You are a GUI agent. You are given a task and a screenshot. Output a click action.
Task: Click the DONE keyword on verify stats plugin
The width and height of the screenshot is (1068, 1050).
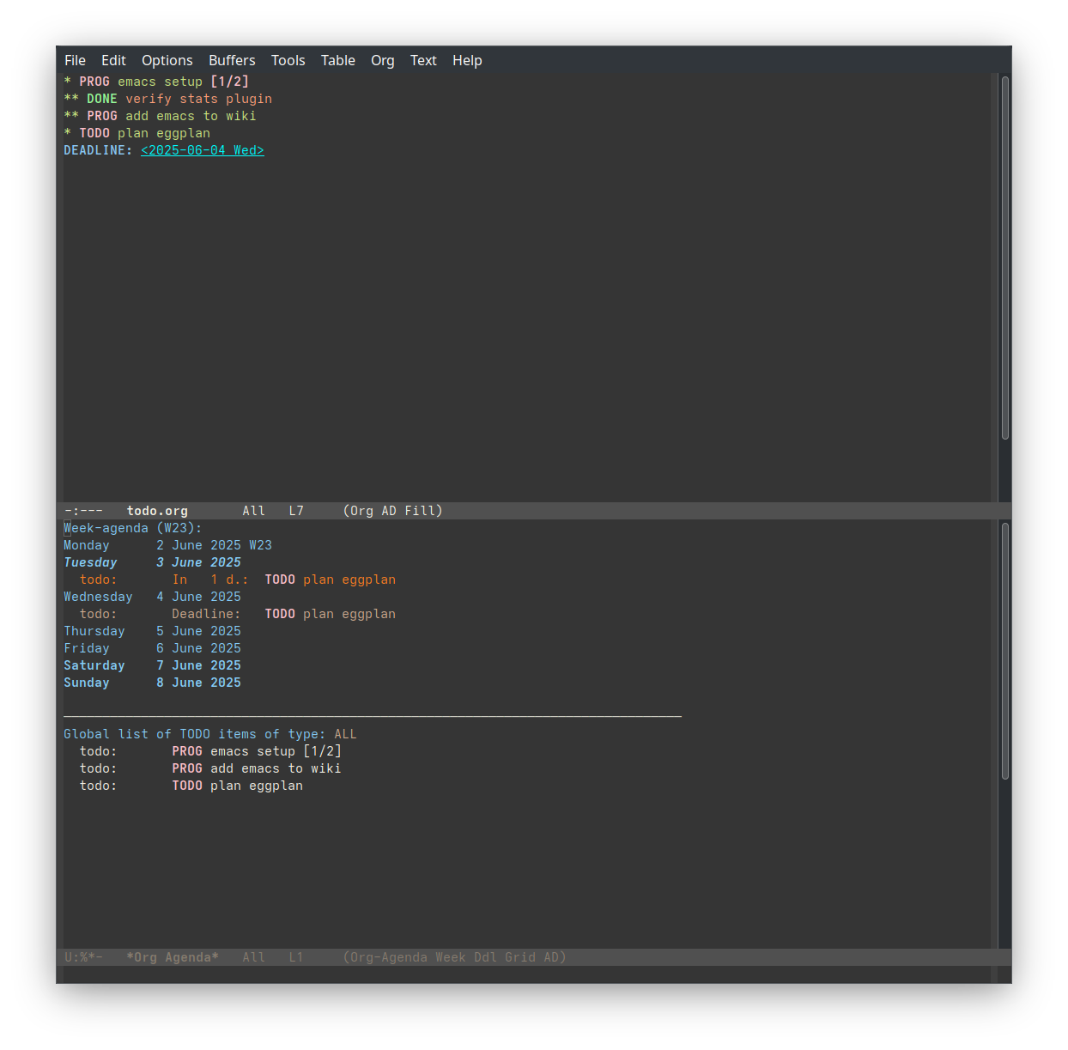[101, 99]
